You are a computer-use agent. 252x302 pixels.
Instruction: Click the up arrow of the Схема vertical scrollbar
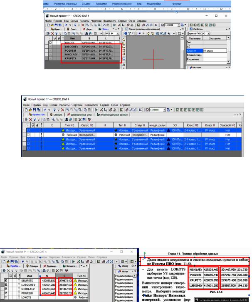coord(182,38)
